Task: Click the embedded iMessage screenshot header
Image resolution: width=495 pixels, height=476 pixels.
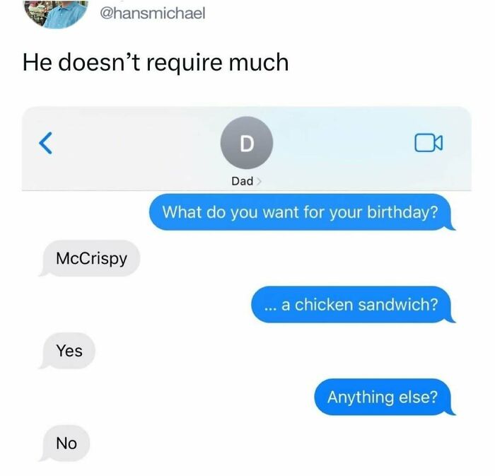Action: tap(247, 149)
